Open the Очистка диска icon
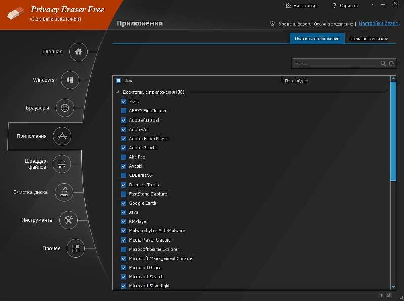404x301 pixels. click(64, 192)
